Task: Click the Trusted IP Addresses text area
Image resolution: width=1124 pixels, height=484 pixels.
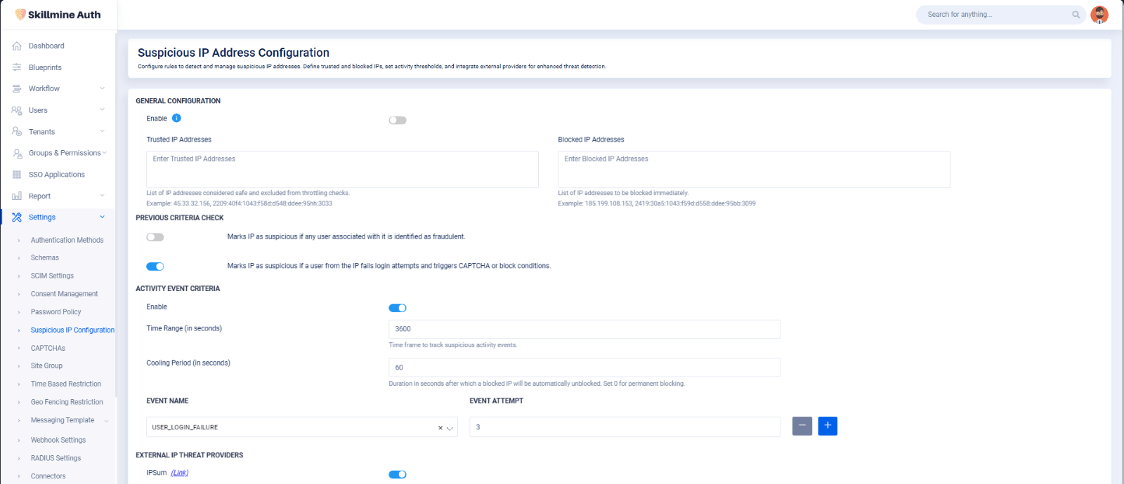Action: click(x=342, y=169)
